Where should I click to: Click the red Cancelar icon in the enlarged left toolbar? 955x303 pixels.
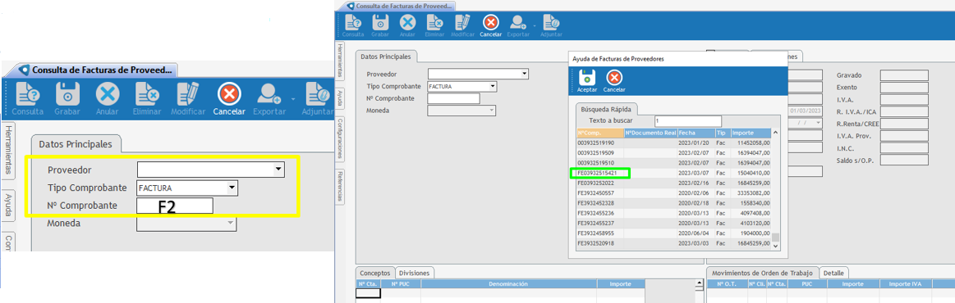pos(229,95)
